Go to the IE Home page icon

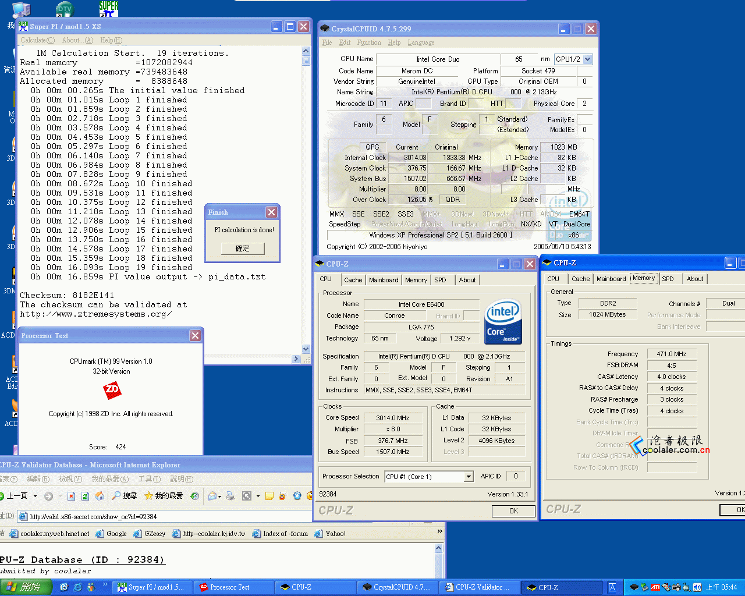(100, 496)
